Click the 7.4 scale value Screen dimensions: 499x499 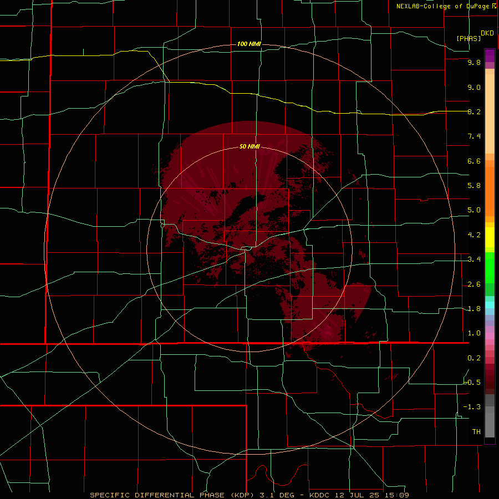point(474,136)
